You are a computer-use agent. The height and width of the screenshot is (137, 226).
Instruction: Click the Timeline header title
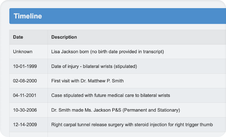(28, 16)
